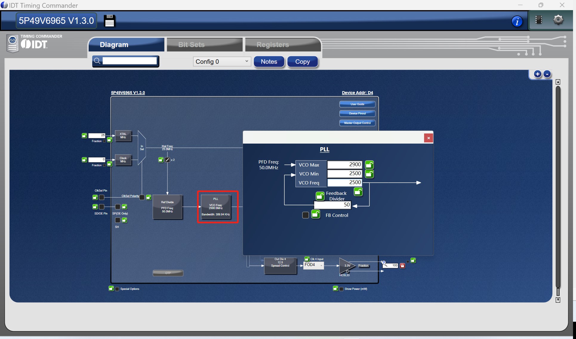576x339 pixels.
Task: Click the diagram search input field
Action: click(130, 61)
